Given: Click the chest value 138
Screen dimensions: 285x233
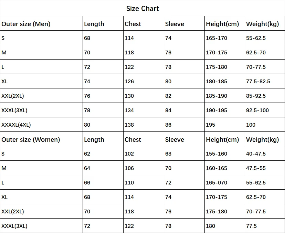Looking at the screenshot, I should pos(129,125).
